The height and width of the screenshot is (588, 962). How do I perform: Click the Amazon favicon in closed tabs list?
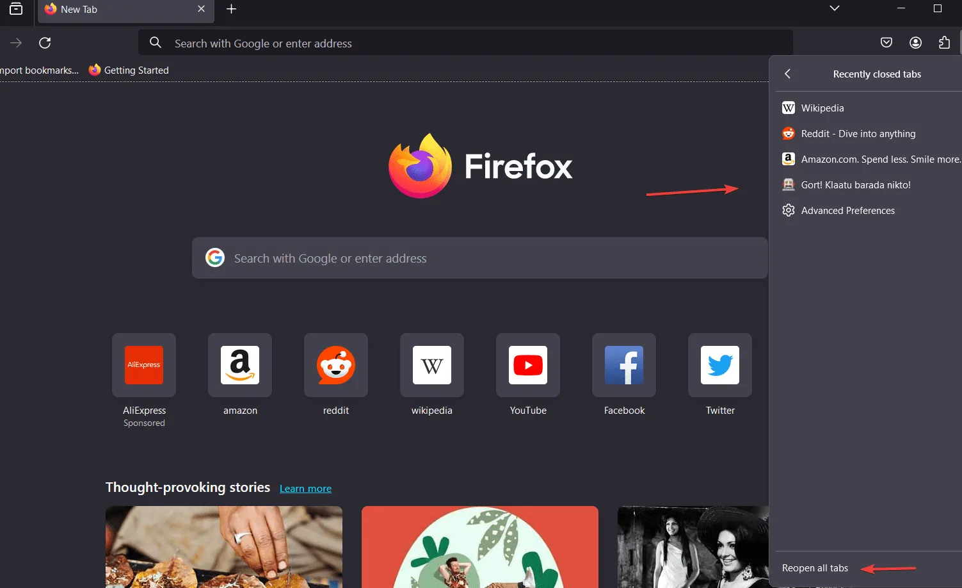[x=789, y=159]
